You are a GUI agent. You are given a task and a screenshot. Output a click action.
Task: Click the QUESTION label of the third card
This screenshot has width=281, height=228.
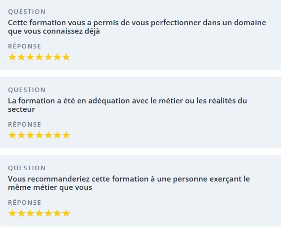coord(27,168)
